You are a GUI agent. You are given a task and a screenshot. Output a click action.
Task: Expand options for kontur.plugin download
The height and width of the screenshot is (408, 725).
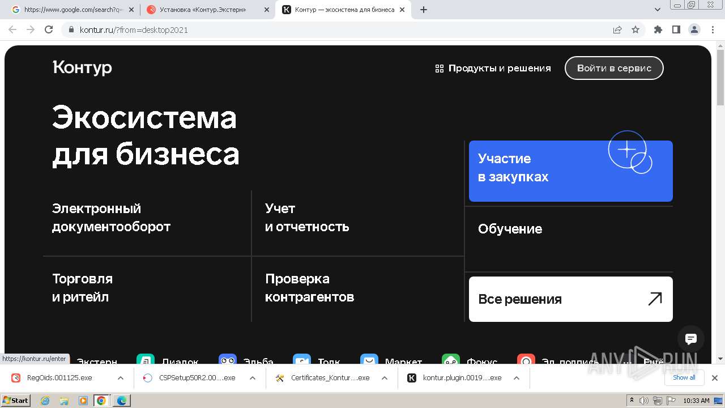[517, 378]
